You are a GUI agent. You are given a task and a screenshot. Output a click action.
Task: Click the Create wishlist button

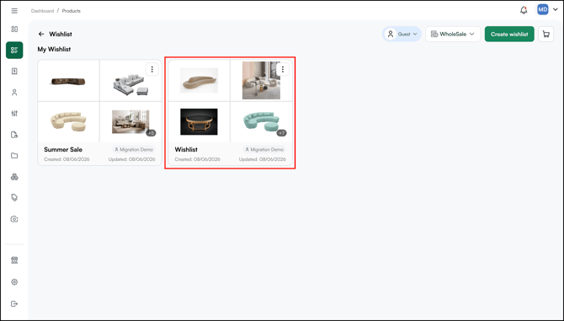point(509,35)
